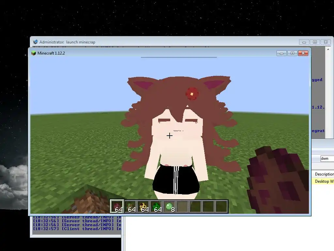The width and height of the screenshot is (334, 251).
Task: Click the dwm input field
Action: [x=327, y=159]
